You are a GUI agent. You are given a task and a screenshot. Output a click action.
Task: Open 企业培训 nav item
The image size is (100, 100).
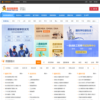pos(62,15)
